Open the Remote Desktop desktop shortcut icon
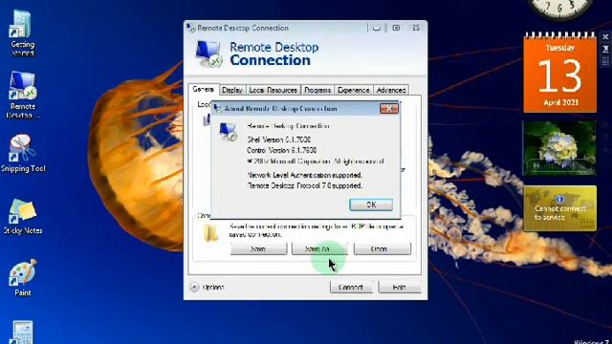Screen dimensions: 612x344 pyautogui.click(x=22, y=95)
